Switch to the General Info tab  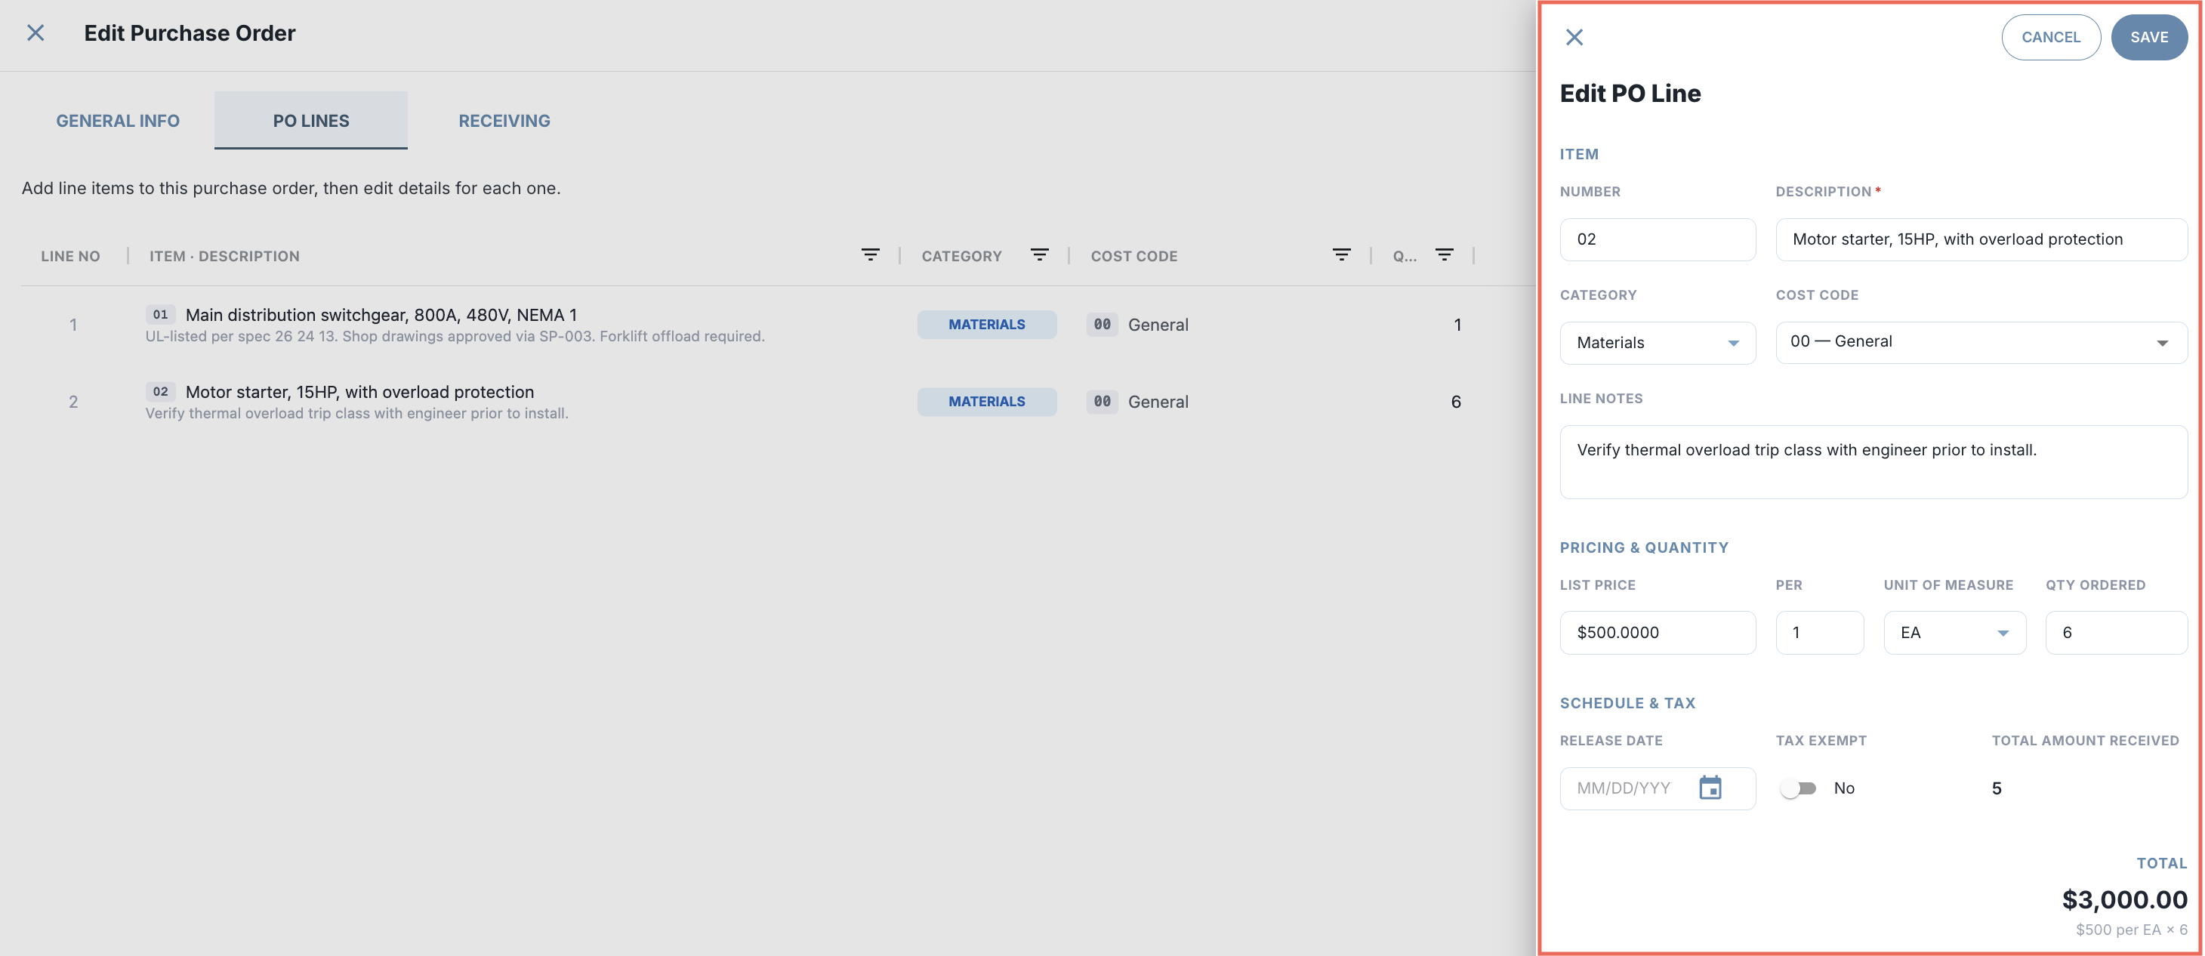pos(118,121)
